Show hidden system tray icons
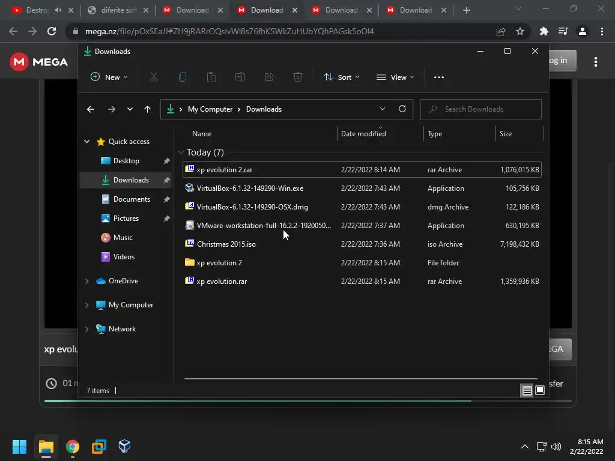The height and width of the screenshot is (461, 615). (x=525, y=447)
